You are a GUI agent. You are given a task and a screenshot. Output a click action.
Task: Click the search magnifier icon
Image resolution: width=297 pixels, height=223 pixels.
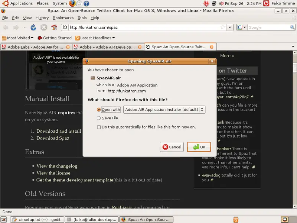click(x=292, y=27)
